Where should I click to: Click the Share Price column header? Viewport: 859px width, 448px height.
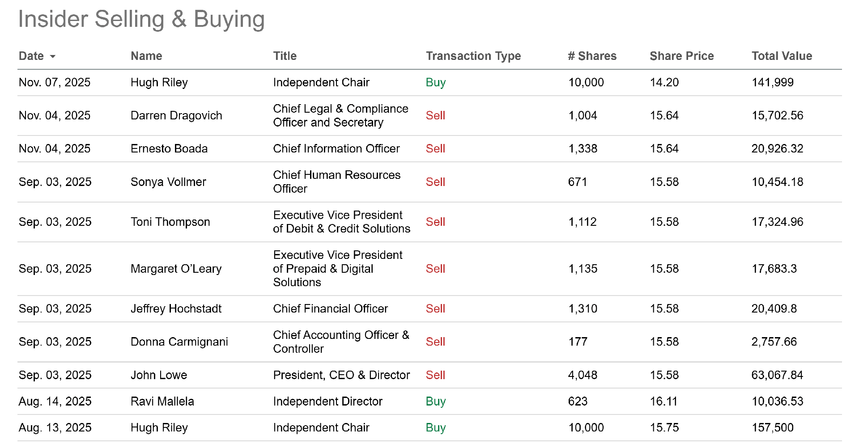tap(681, 56)
